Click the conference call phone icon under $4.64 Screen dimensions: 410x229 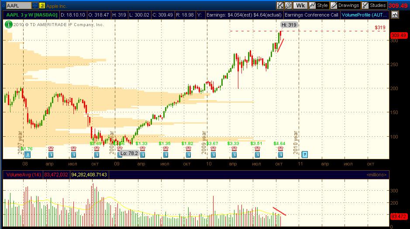point(280,148)
